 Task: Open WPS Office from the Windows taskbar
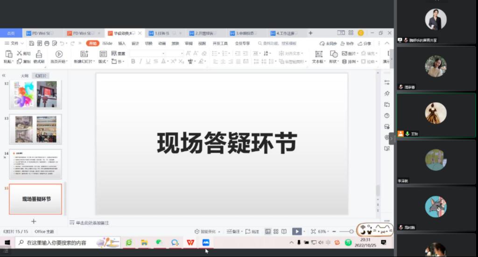[190, 243]
